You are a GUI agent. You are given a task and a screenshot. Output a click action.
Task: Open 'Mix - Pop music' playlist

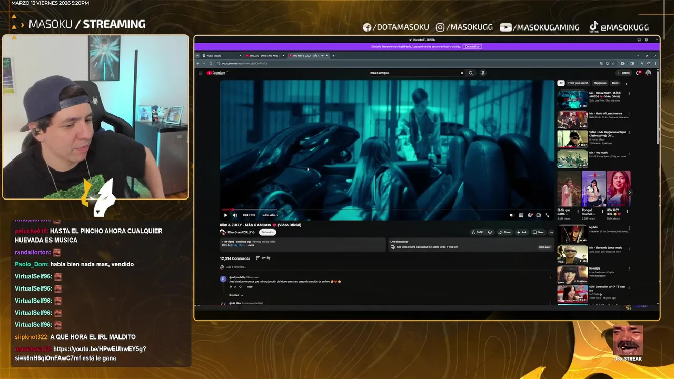coord(572,158)
